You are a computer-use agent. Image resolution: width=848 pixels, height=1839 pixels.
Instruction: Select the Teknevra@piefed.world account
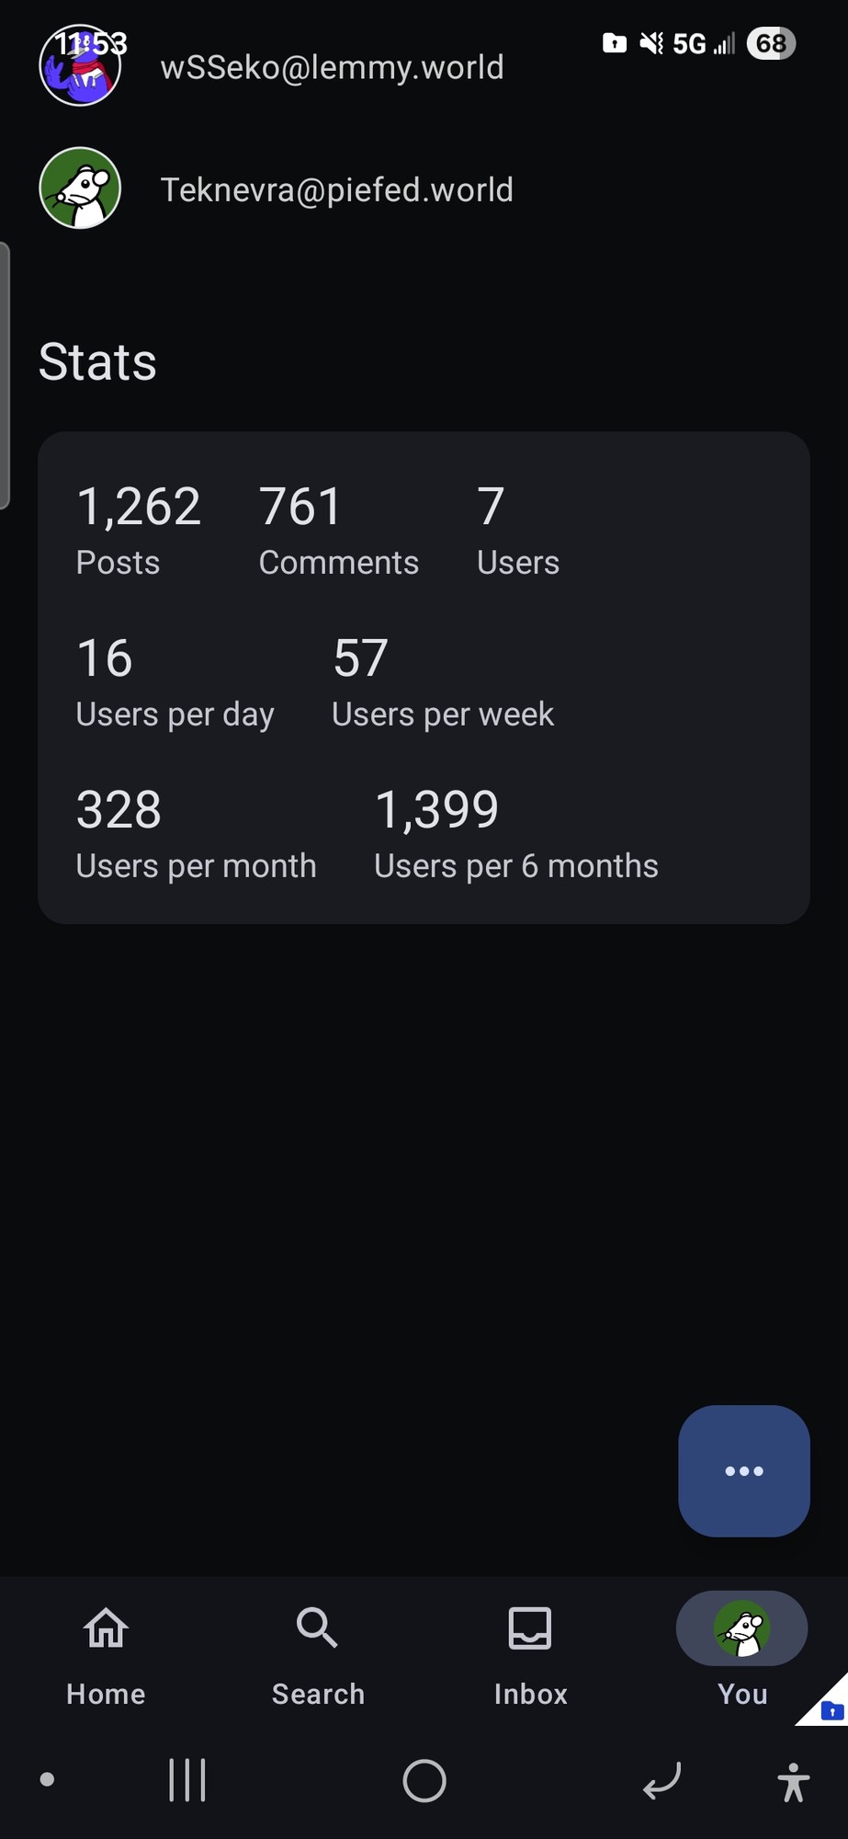point(336,189)
